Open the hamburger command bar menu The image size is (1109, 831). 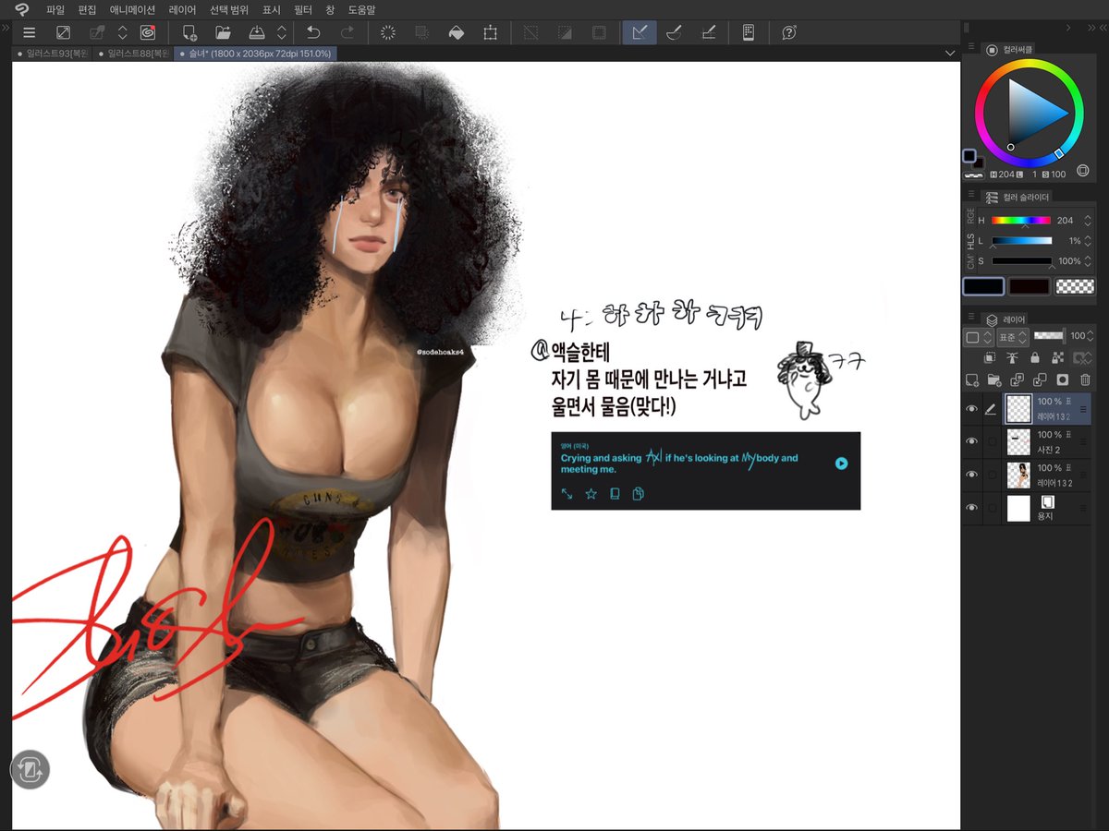tap(29, 32)
